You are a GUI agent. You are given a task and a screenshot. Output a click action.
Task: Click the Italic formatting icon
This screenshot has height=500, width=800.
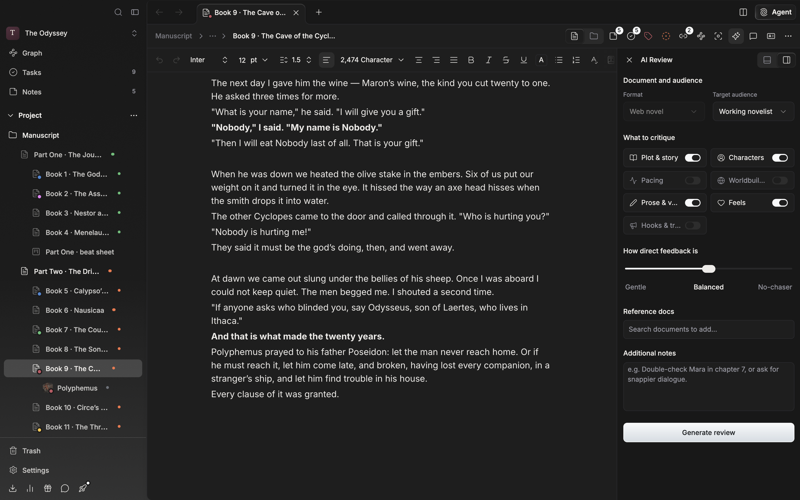point(489,60)
